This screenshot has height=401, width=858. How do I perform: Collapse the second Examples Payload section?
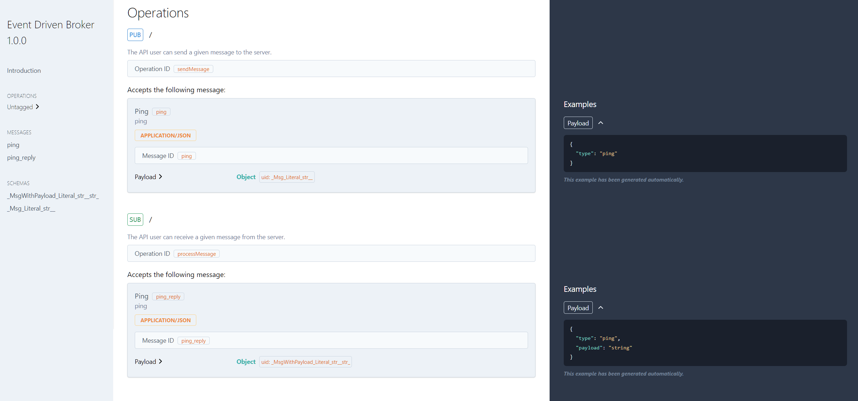(x=601, y=307)
